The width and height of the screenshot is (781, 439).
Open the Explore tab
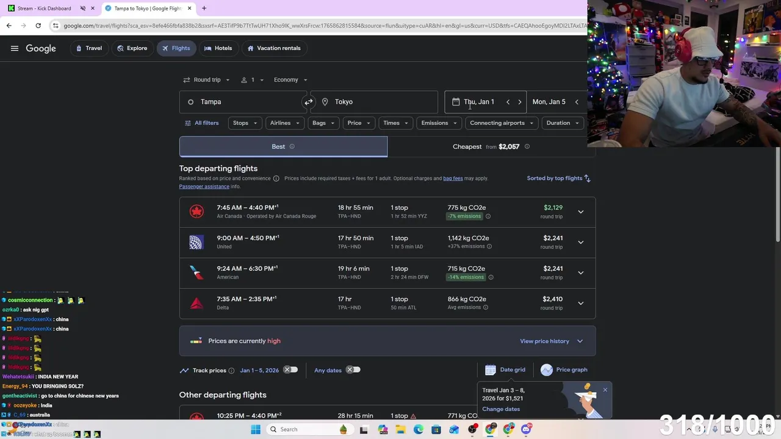132,48
